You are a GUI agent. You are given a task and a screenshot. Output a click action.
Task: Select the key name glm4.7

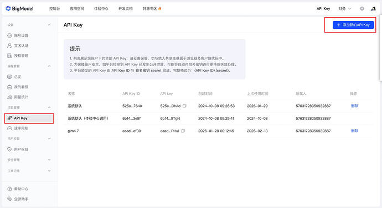pyautogui.click(x=73, y=131)
